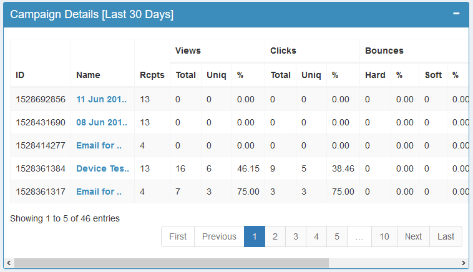Open the first 'Email for ..' campaign link
The width and height of the screenshot is (473, 272).
[x=99, y=145]
